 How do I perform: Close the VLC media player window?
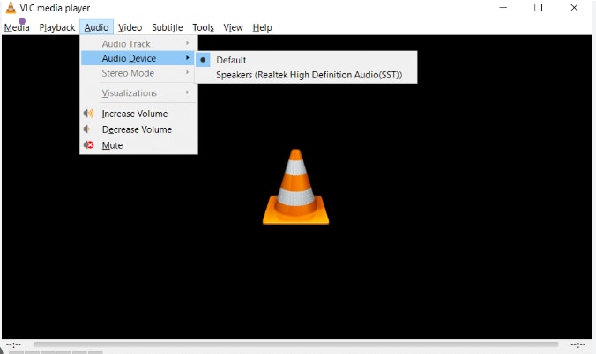(x=574, y=8)
